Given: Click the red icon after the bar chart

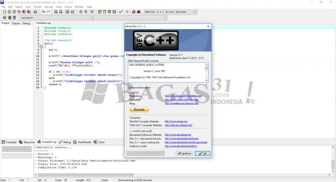Looking at the screenshot, I should click(139, 12).
